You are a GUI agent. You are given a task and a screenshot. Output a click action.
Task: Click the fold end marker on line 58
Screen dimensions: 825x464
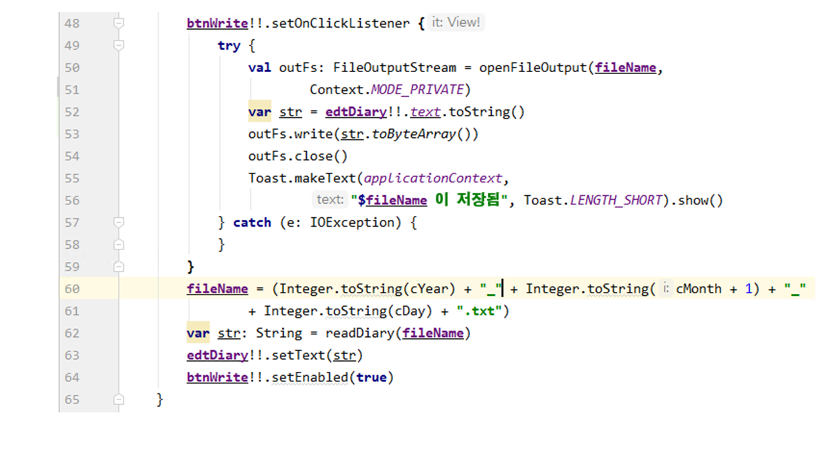pyautogui.click(x=119, y=245)
